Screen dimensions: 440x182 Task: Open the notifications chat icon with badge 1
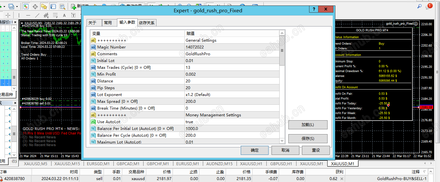(430, 6)
